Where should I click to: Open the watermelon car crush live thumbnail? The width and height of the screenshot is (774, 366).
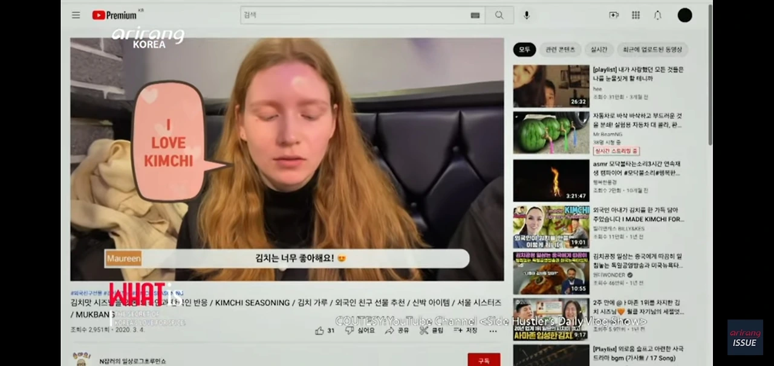coord(551,133)
